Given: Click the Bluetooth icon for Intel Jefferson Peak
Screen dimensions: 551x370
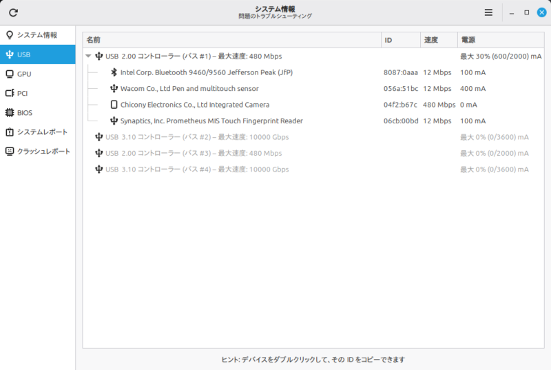Looking at the screenshot, I should pyautogui.click(x=114, y=72).
